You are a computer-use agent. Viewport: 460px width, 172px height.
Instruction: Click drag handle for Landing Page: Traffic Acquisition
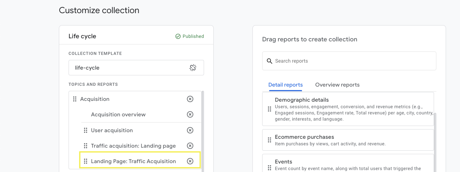[x=86, y=161]
